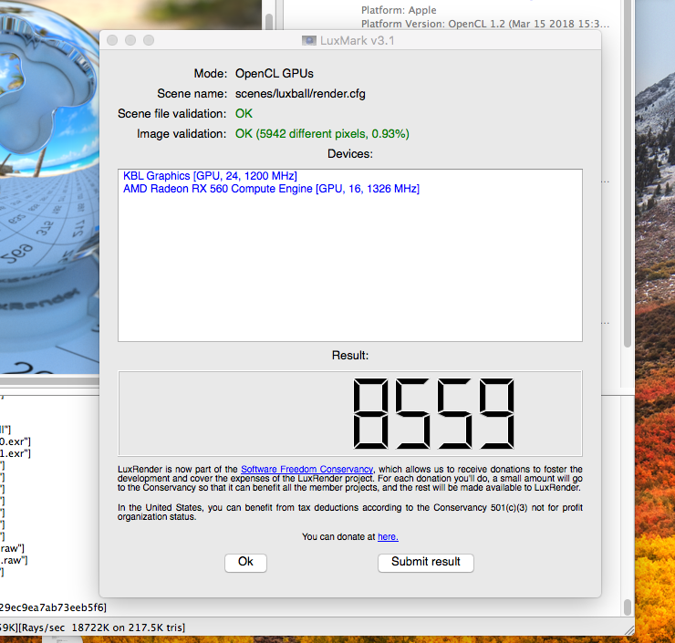Click the image validation OK text
This screenshot has width=675, height=643.
(322, 134)
